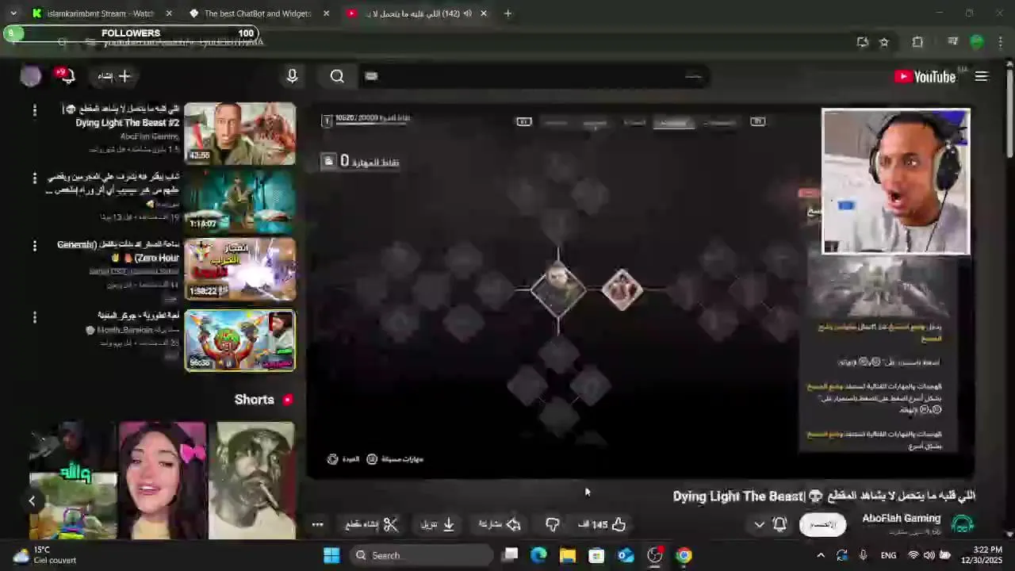This screenshot has height=571, width=1015.
Task: Open the 1:14:07 video thumbnail
Action: pos(239,201)
